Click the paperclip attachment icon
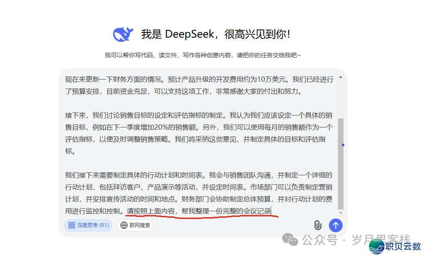 tap(318, 225)
